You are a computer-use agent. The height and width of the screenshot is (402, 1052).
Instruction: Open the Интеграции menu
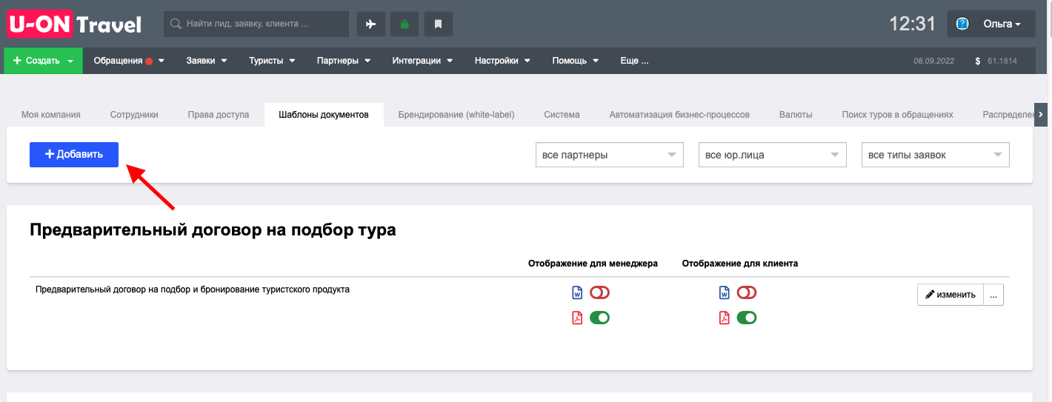[422, 61]
